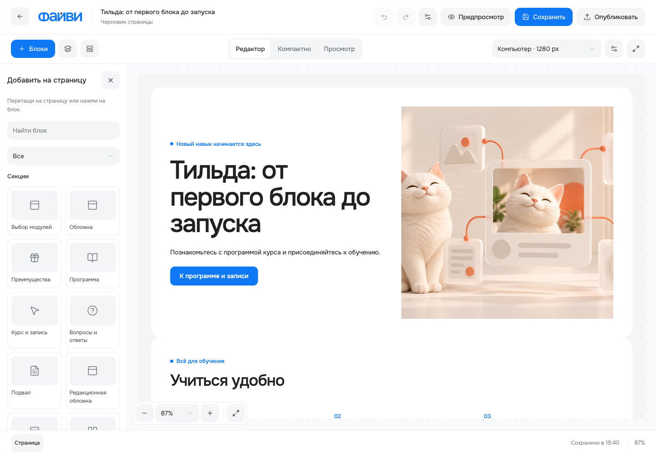656x456 pixels.
Task: Open the Блоки panel button
Action: 33,49
